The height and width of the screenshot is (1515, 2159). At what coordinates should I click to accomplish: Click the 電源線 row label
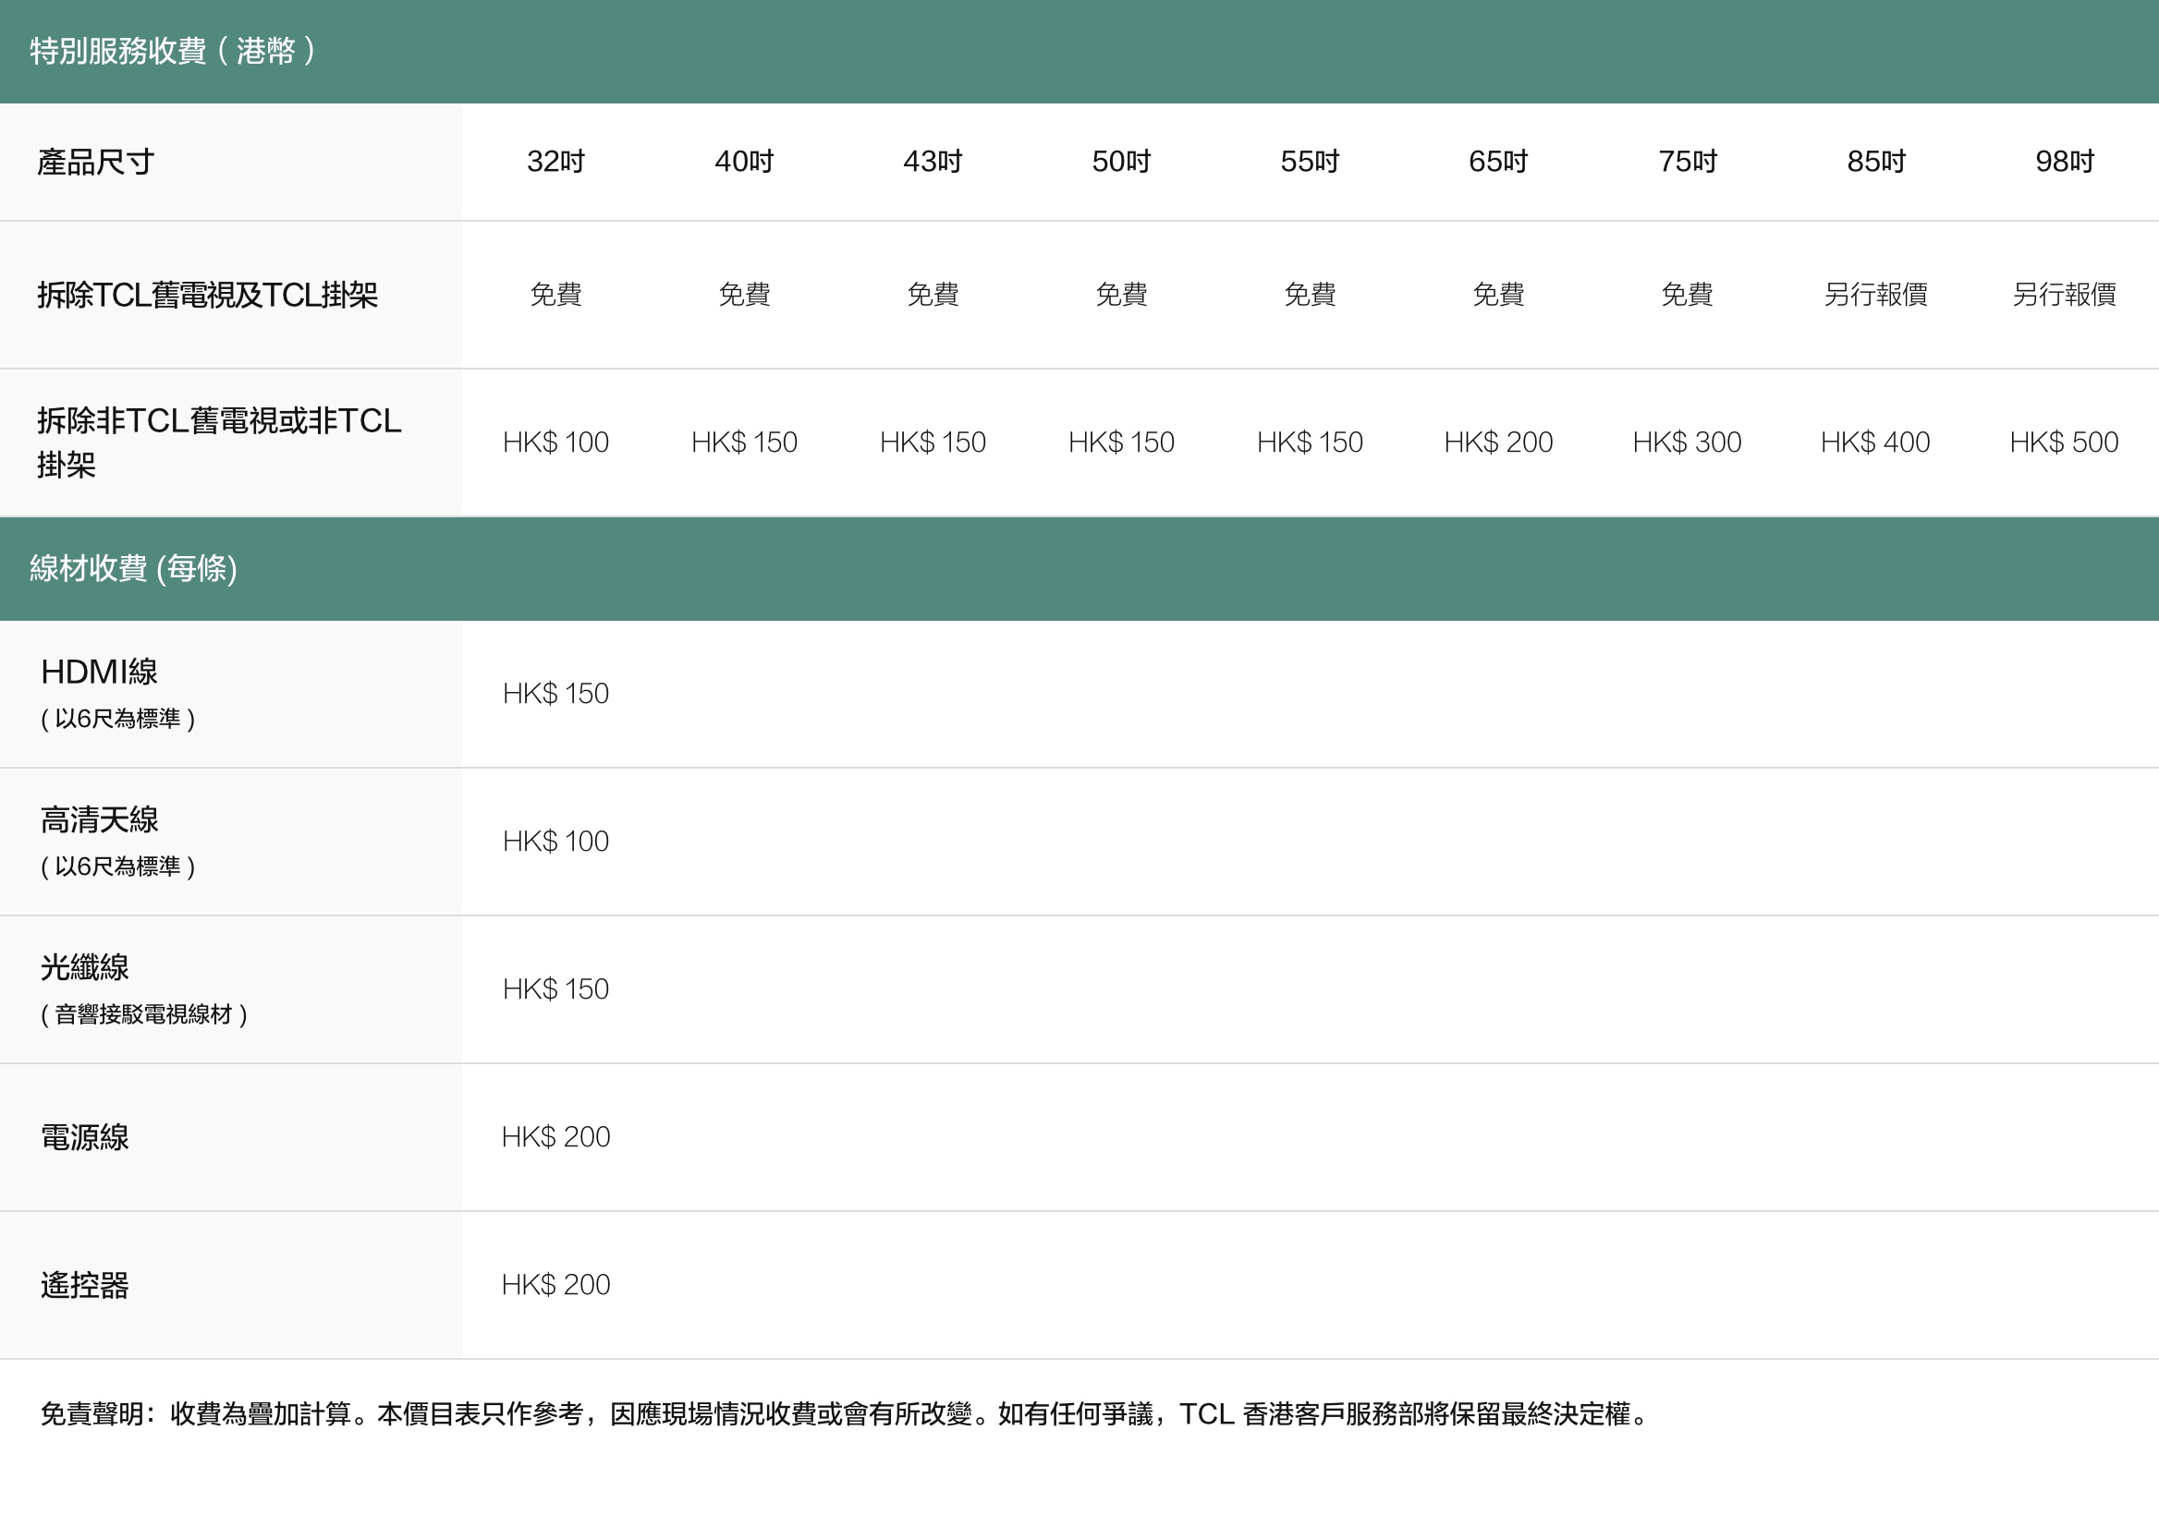tap(85, 1137)
